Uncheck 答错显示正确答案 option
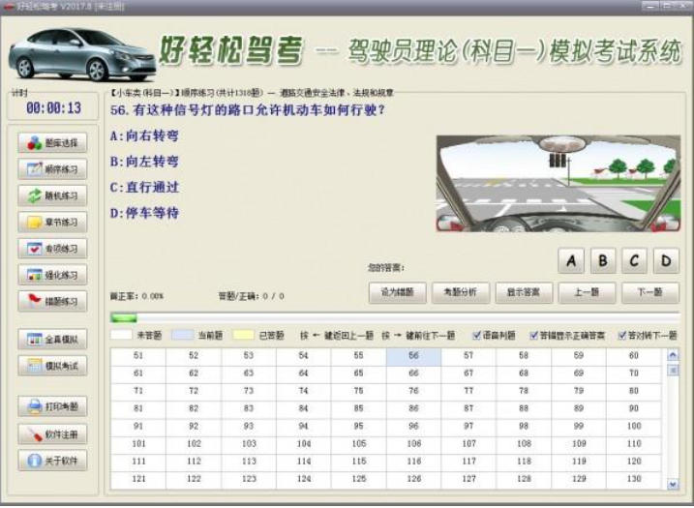The height and width of the screenshot is (508, 694). click(534, 336)
